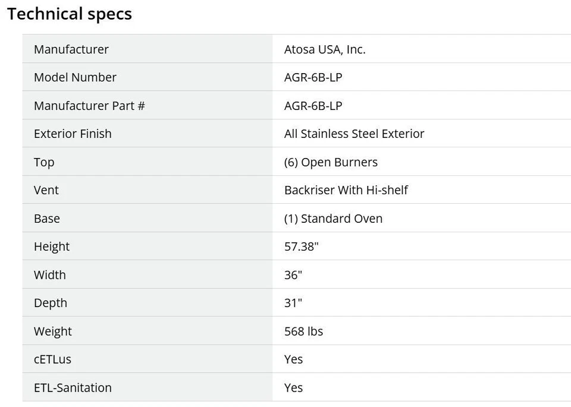Viewport: 571px width, 407px height.
Task: Click the 568 lbs weight value
Action: pos(303,332)
